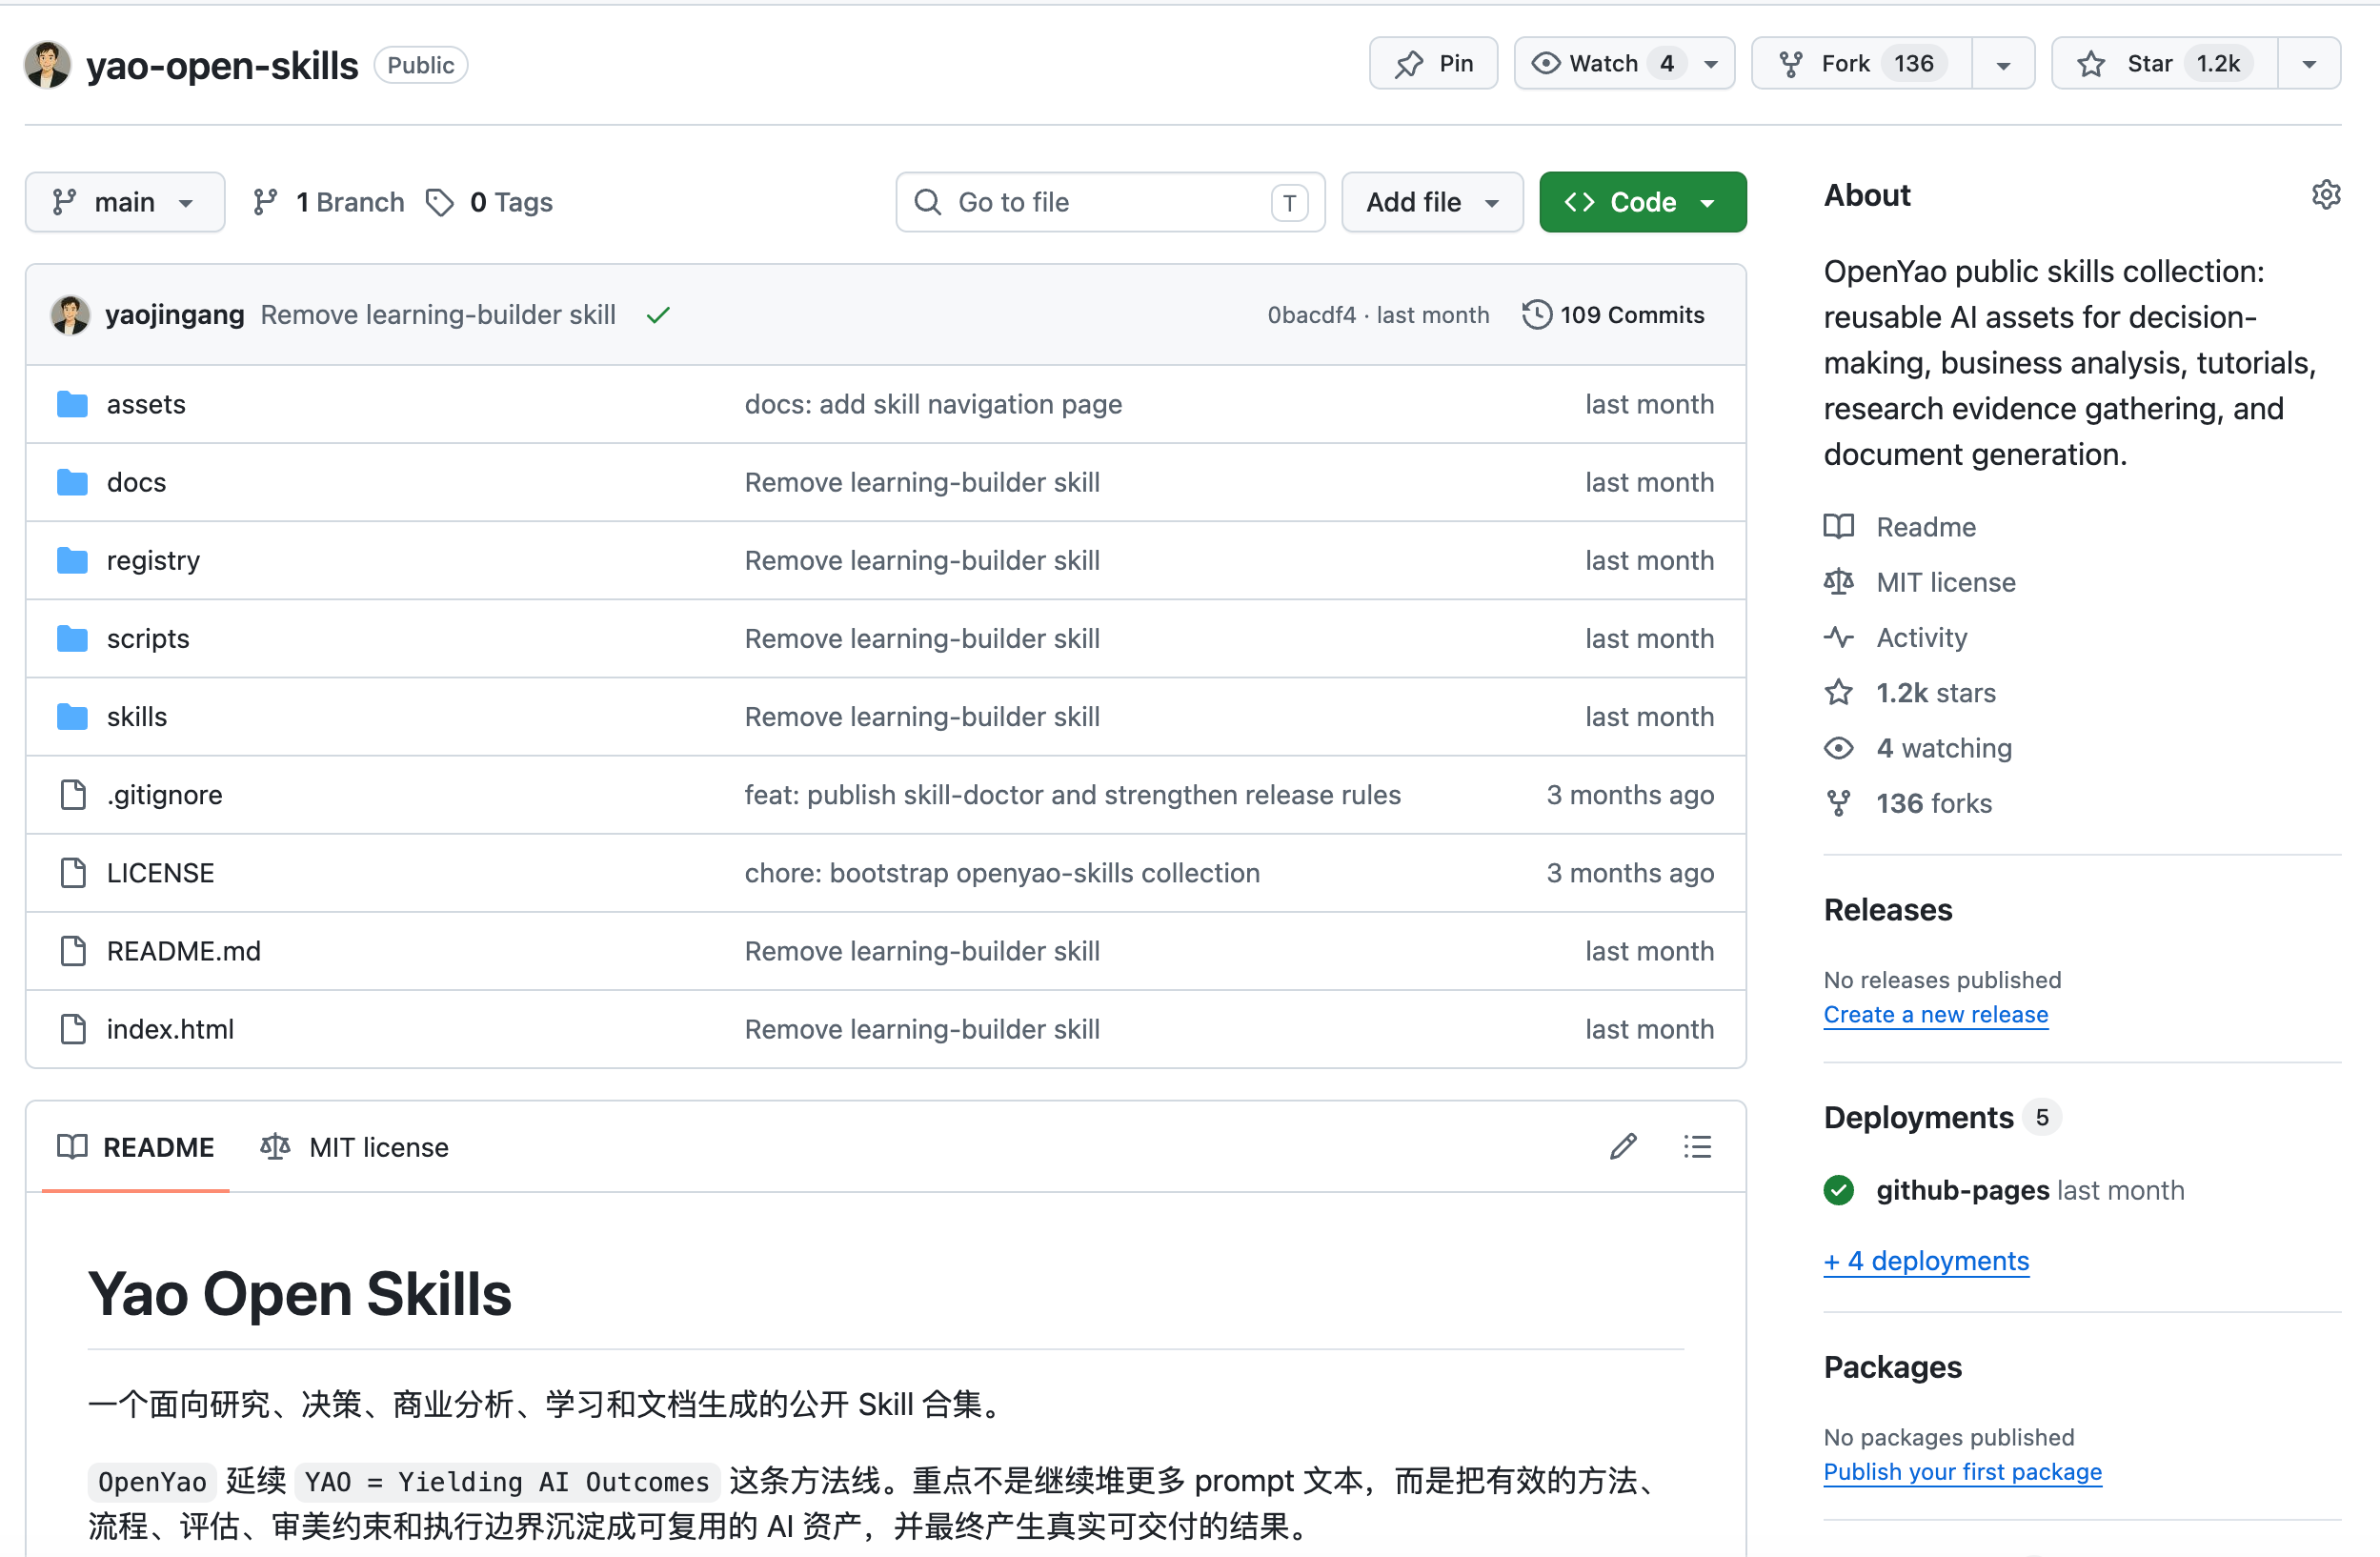2380x1557 pixels.
Task: Open the assets folder
Action: coord(146,404)
